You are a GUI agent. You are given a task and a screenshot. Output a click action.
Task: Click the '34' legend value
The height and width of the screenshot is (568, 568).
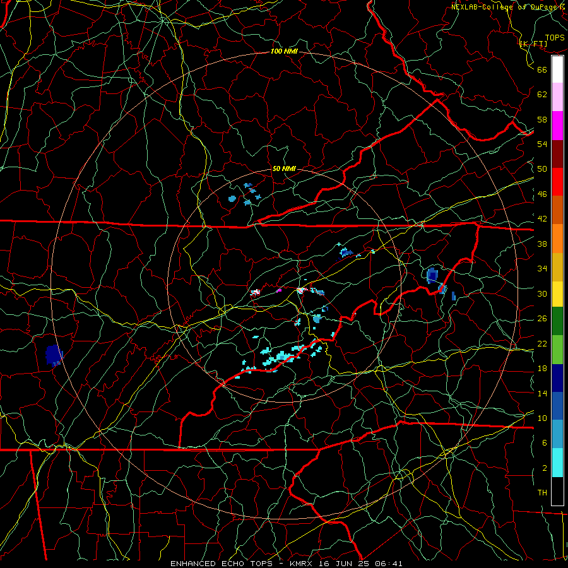tap(542, 269)
